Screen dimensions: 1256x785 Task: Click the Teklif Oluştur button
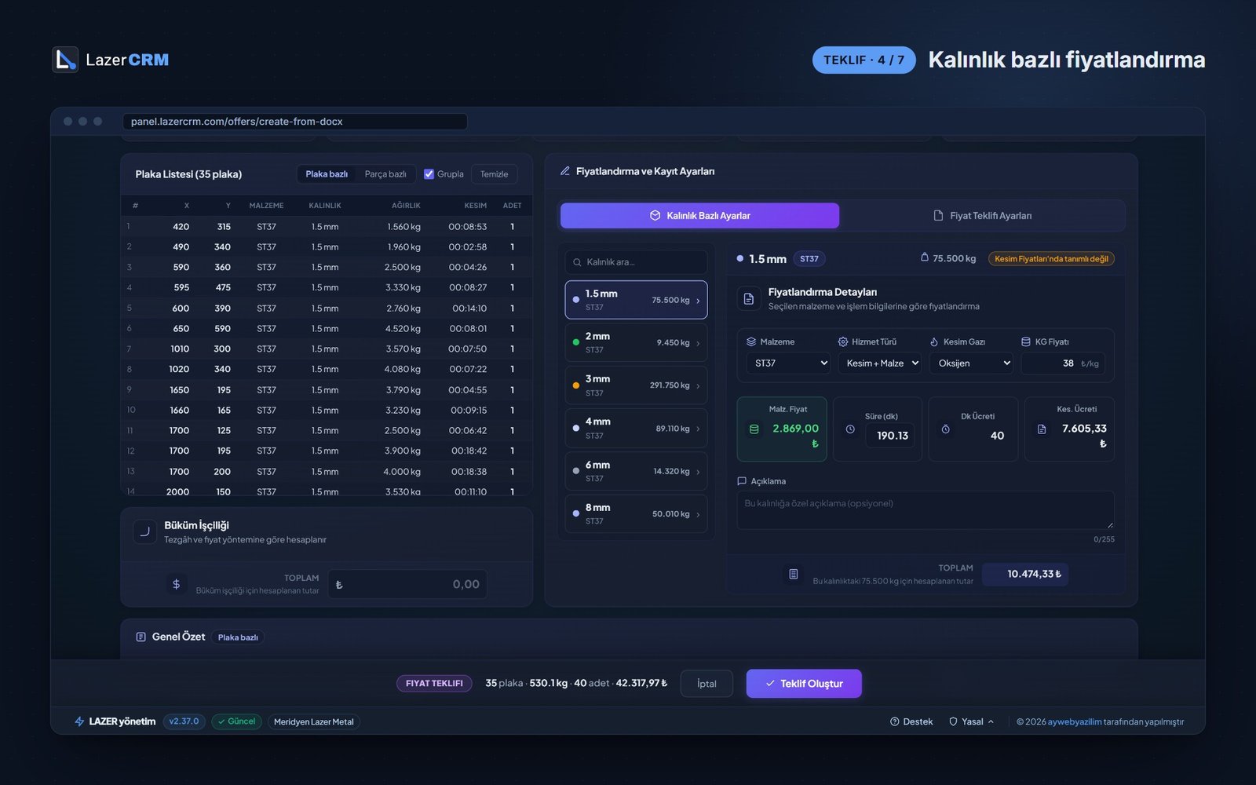pyautogui.click(x=804, y=684)
